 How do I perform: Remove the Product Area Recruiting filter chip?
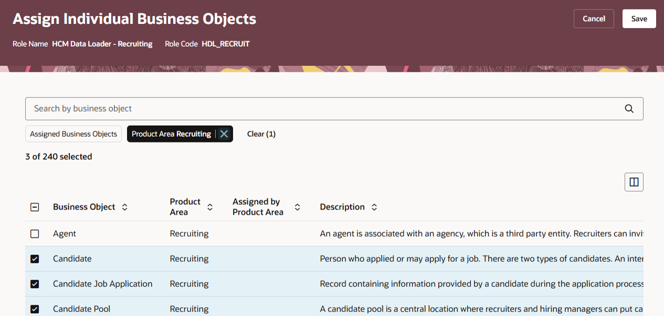[x=224, y=134]
